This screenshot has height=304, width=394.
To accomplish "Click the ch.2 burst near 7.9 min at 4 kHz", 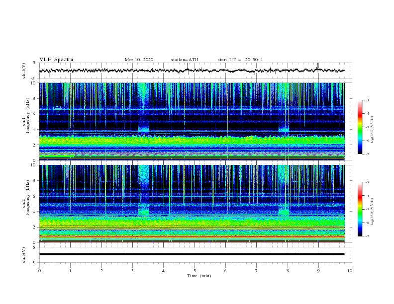I will tap(284, 212).
